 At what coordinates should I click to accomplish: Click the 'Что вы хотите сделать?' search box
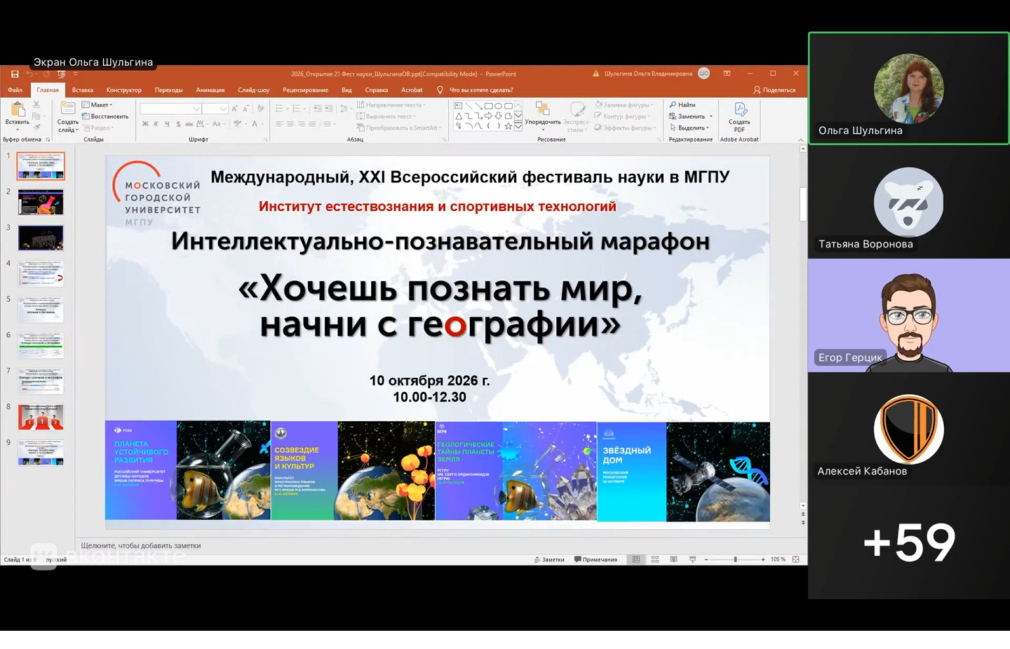476,90
